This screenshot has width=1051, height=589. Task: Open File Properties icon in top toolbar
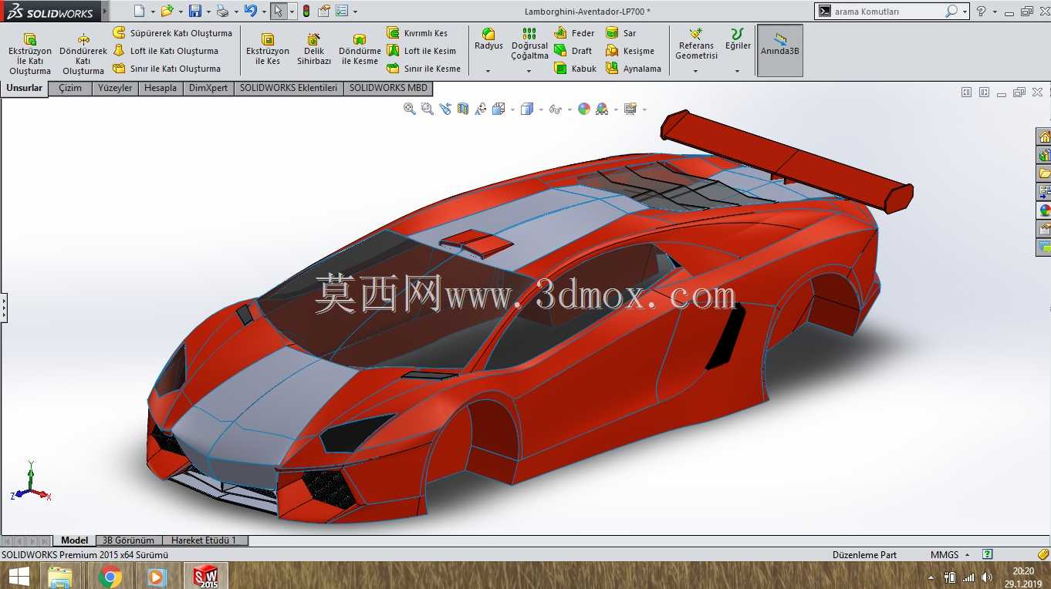point(324,11)
